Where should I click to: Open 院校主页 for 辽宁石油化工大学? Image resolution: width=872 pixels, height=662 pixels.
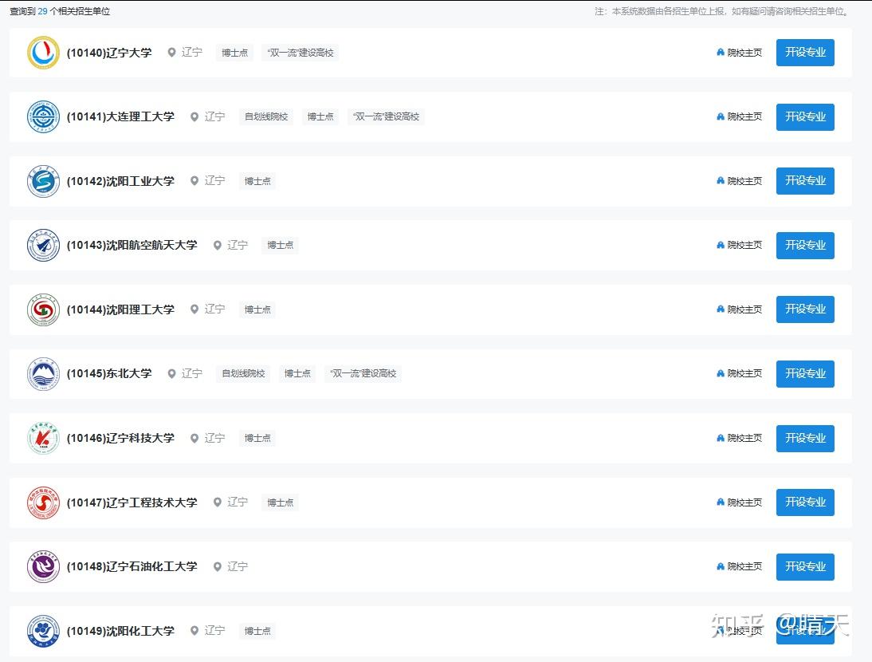pos(739,566)
